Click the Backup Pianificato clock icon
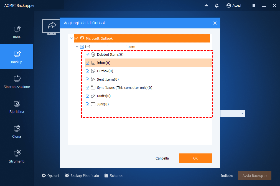The width and height of the screenshot is (280, 186). click(67, 176)
